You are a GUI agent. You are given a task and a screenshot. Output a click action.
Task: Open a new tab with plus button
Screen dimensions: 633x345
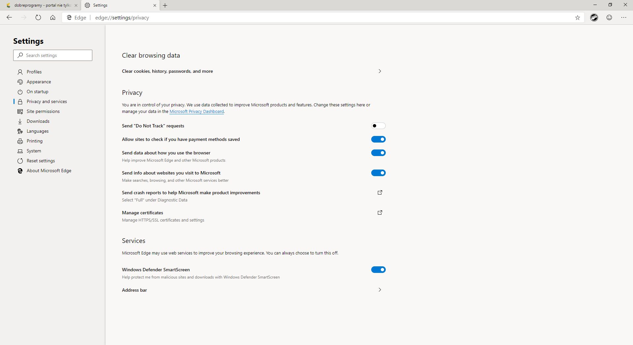pyautogui.click(x=165, y=5)
